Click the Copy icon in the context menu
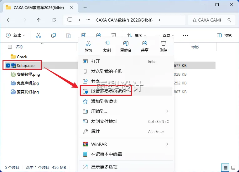The width and height of the screenshot is (239, 172). pos(107,43)
